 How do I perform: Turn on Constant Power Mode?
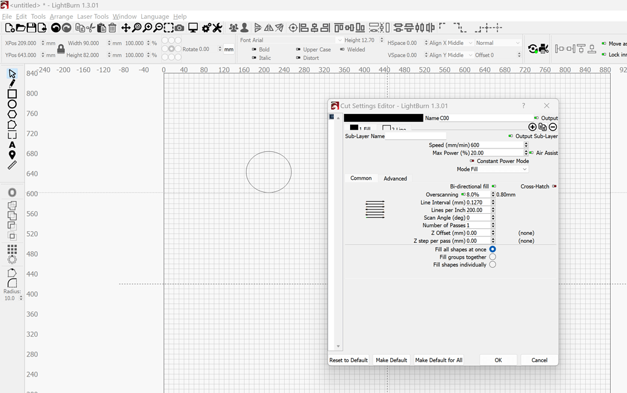pyautogui.click(x=472, y=160)
